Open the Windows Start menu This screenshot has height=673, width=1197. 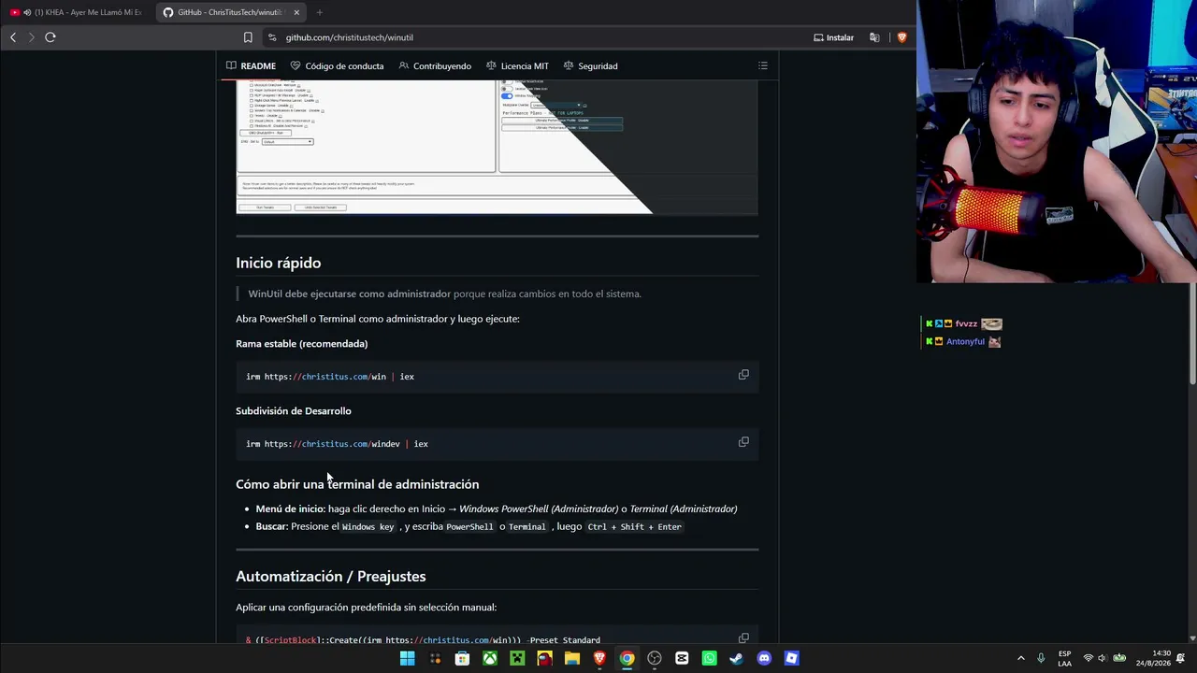[x=408, y=658]
